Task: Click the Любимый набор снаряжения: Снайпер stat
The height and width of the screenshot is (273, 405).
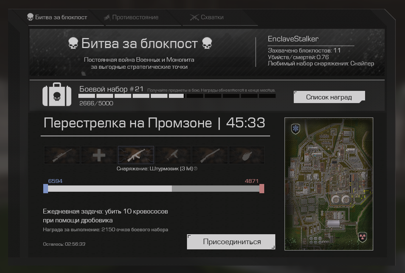Action: pyautogui.click(x=321, y=64)
